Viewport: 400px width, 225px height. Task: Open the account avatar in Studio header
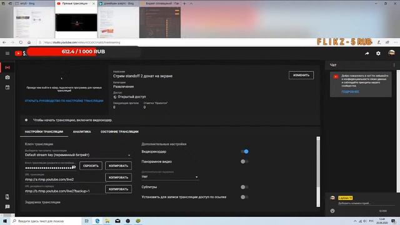coord(391,53)
